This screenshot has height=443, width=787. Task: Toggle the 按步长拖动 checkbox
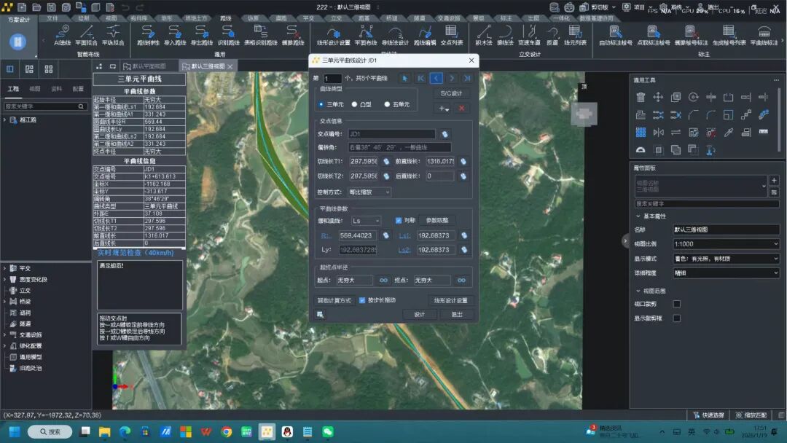(362, 300)
